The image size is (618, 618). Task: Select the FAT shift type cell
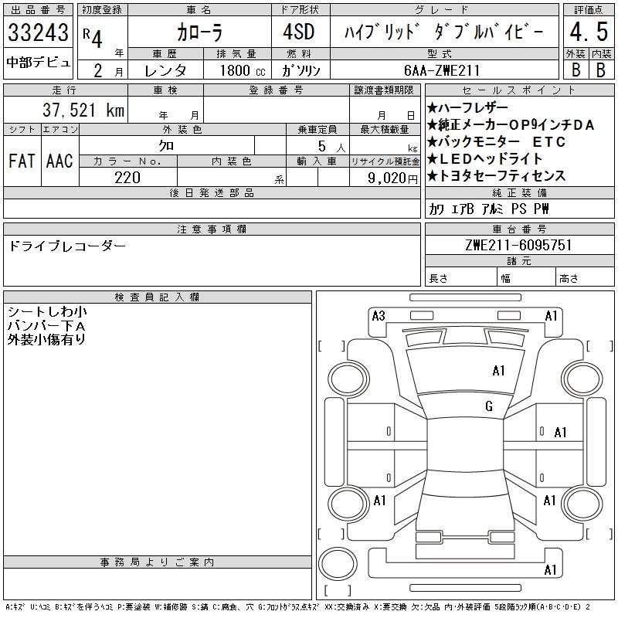[22, 161]
